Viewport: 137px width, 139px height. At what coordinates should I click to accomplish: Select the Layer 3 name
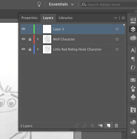59,29
